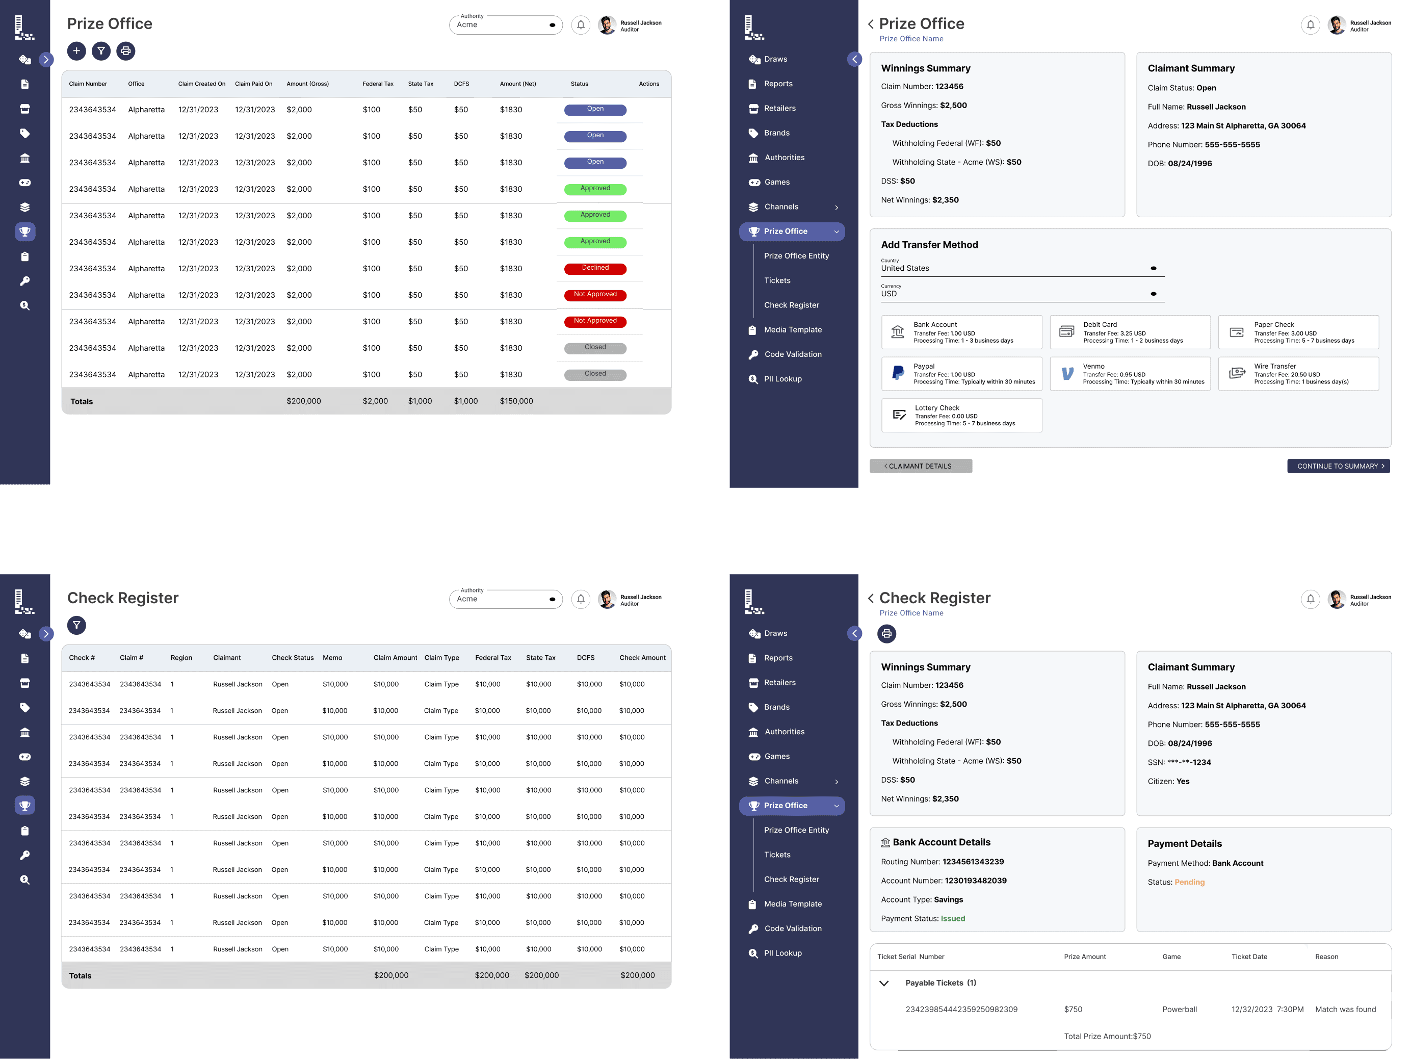Select the Wire Transfer method card

coord(1298,373)
